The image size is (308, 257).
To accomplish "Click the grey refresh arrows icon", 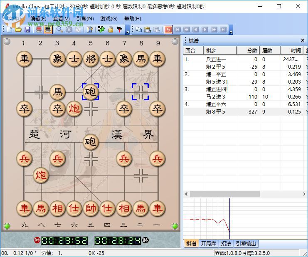I will (78, 30).
